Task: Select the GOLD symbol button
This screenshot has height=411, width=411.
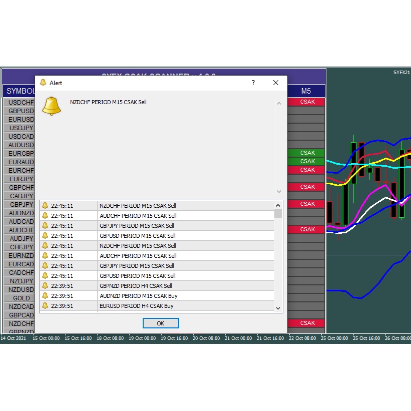Action: 21,298
